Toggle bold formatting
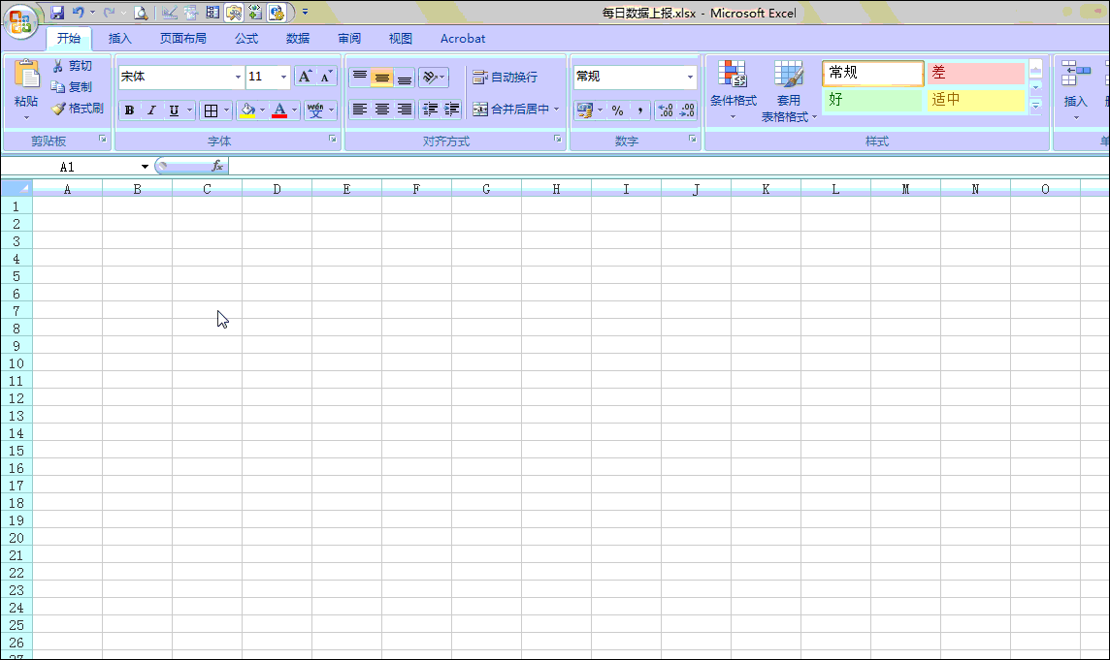The width and height of the screenshot is (1110, 660). pyautogui.click(x=129, y=110)
